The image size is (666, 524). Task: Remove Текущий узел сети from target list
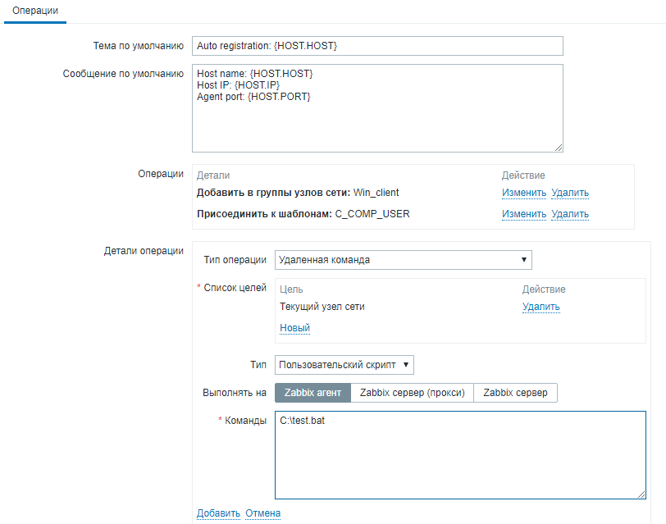[541, 308]
